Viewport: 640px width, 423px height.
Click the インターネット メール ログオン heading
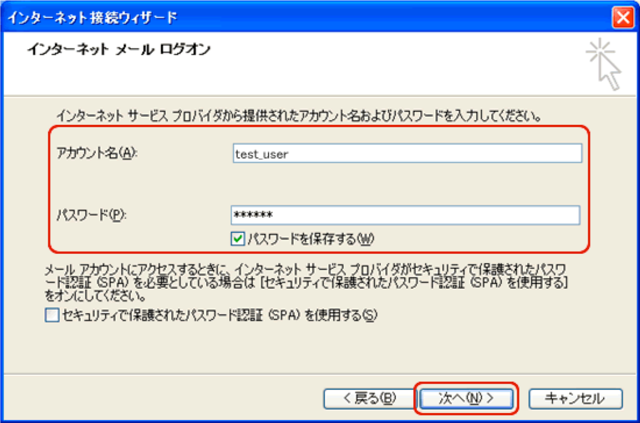coord(119,50)
